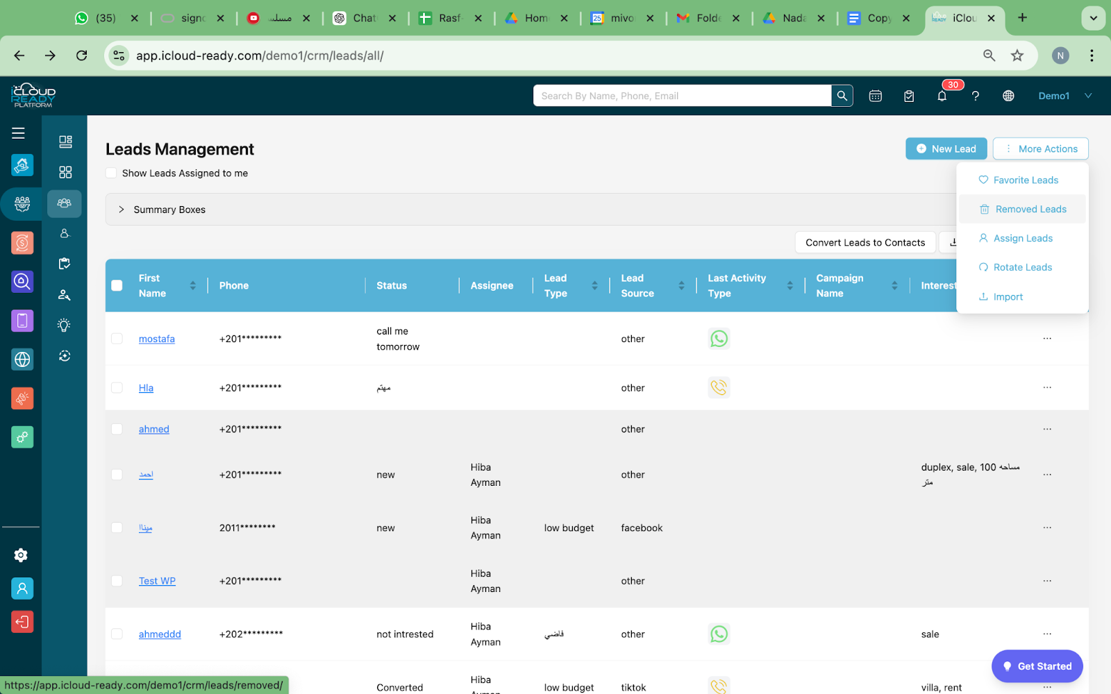The width and height of the screenshot is (1111, 694).
Task: Choose Favorite Leads from More Actions menu
Action: pos(1022,180)
